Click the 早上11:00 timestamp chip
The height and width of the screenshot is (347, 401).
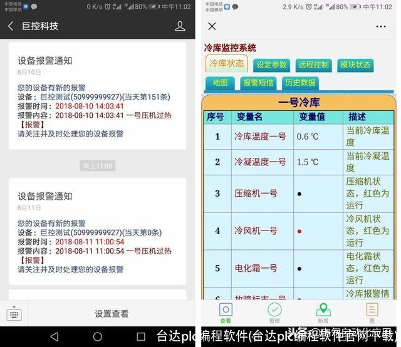[x=98, y=166]
